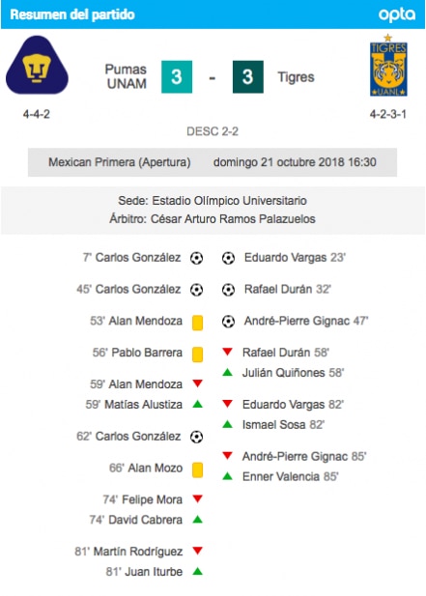Click the Pumas UNAM club crest
Viewport: 426px width, 596px height.
pos(38,65)
